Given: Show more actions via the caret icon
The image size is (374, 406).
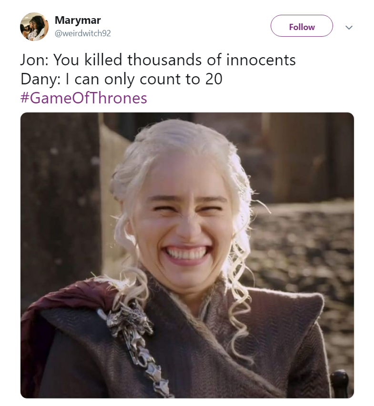Looking at the screenshot, I should (x=349, y=28).
